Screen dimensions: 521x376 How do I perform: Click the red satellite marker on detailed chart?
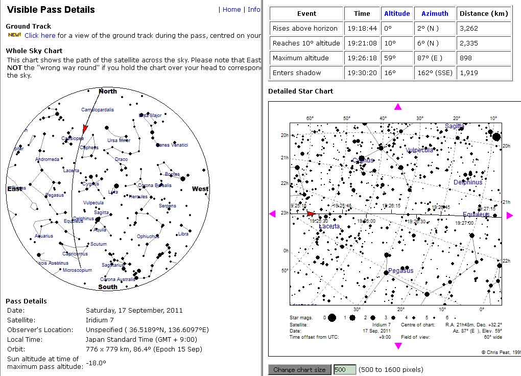point(311,214)
